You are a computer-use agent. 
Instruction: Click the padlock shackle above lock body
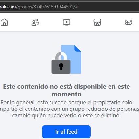pos(61,56)
